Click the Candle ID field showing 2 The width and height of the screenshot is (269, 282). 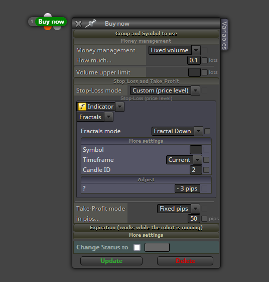pyautogui.click(x=196, y=170)
